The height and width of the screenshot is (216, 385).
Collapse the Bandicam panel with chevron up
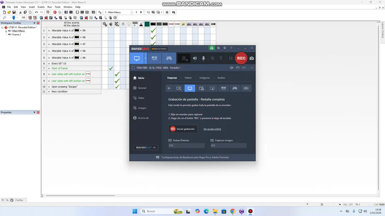click(252, 67)
